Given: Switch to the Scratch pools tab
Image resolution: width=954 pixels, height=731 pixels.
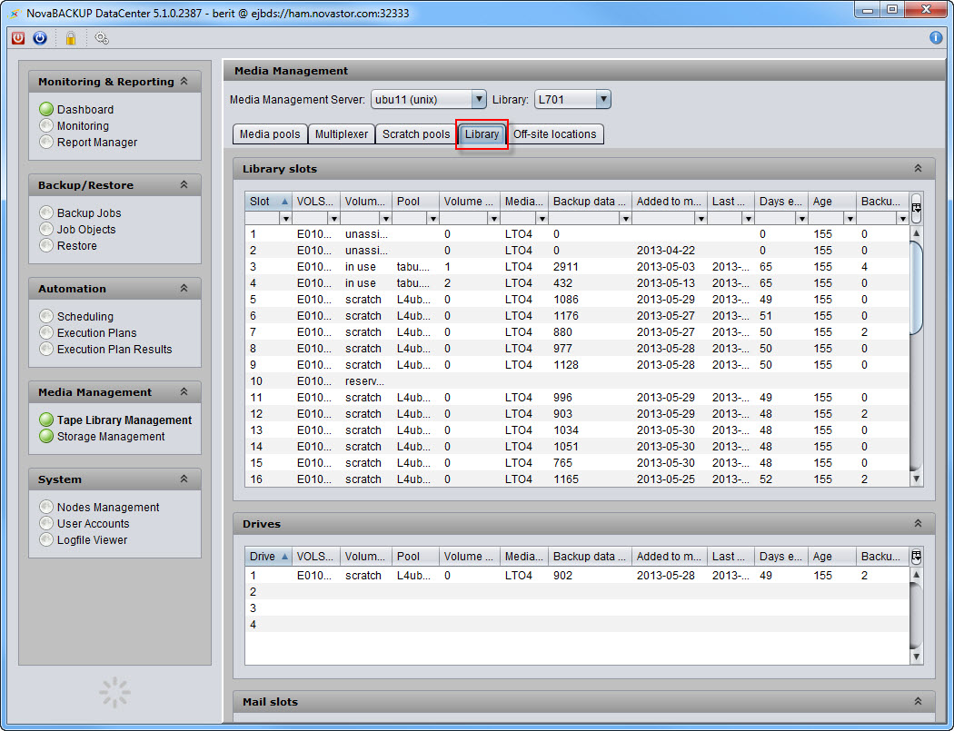Looking at the screenshot, I should [x=416, y=133].
